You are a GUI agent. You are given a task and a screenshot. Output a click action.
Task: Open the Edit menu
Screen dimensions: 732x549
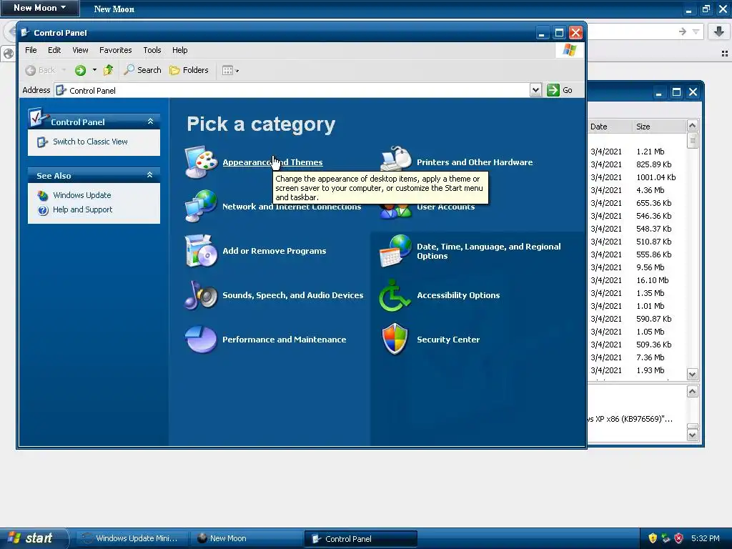(x=54, y=50)
